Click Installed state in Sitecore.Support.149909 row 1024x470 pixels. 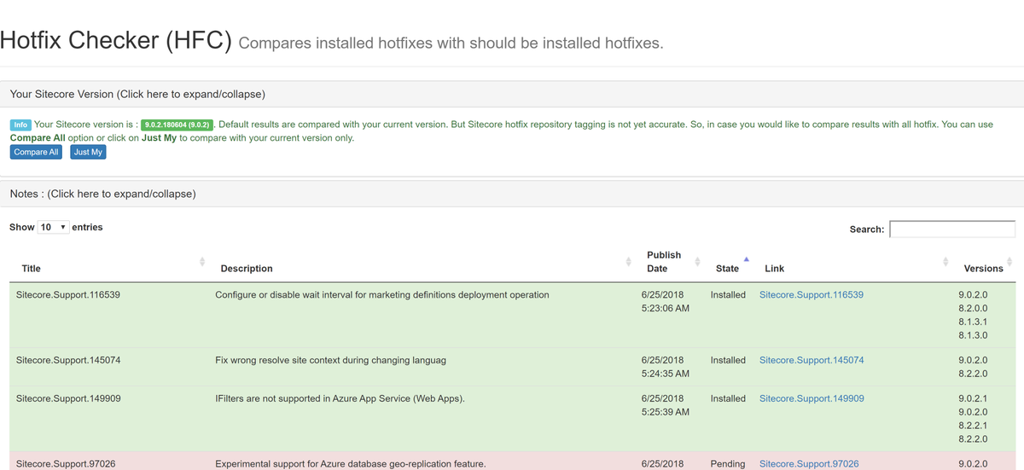(728, 398)
